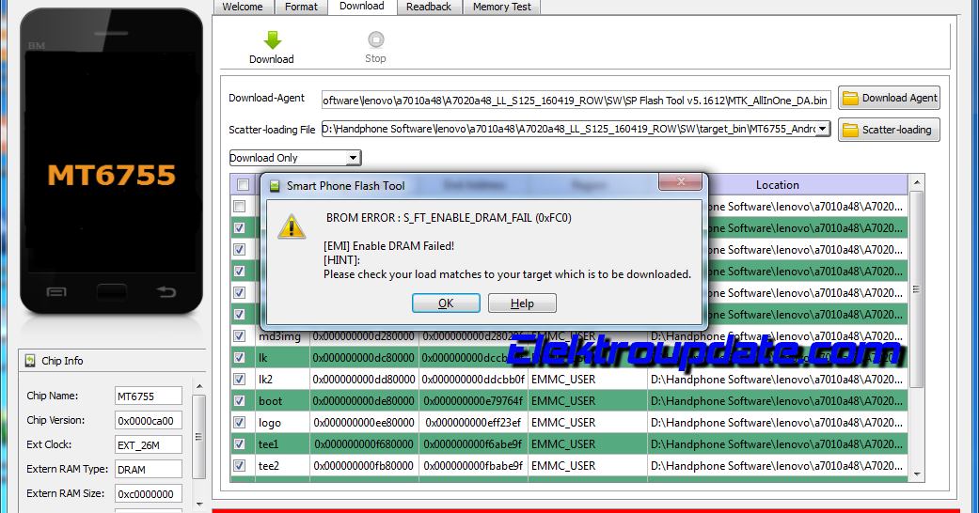
Task: Click the Download Agent button
Action: pos(889,98)
